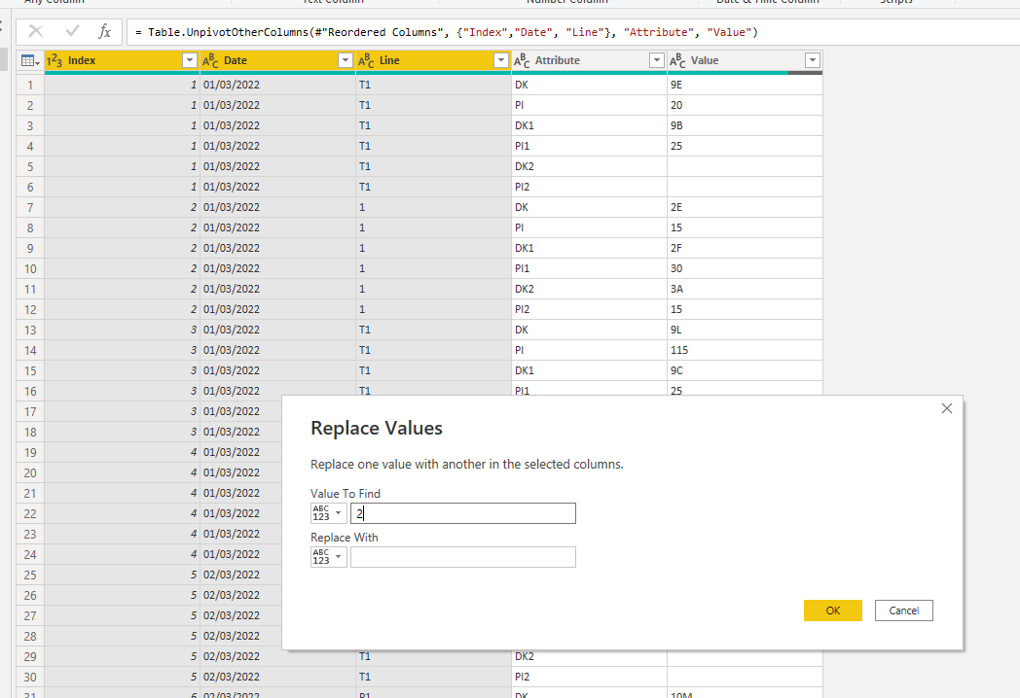
Task: Select Value cell 30 in row 10
Action: (x=745, y=268)
